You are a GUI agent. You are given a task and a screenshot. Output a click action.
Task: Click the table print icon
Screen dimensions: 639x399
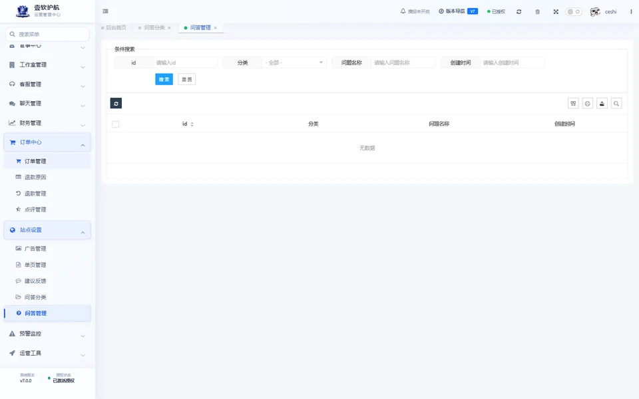point(588,104)
